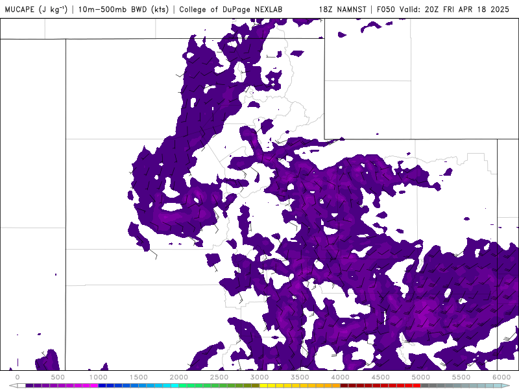Click the 4500 label on the color scale
The image size is (519, 389).
click(381, 377)
